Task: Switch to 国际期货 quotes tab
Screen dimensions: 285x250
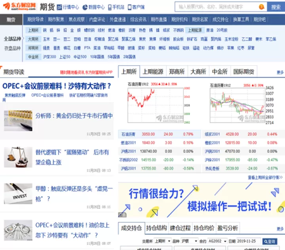Action: (244, 72)
